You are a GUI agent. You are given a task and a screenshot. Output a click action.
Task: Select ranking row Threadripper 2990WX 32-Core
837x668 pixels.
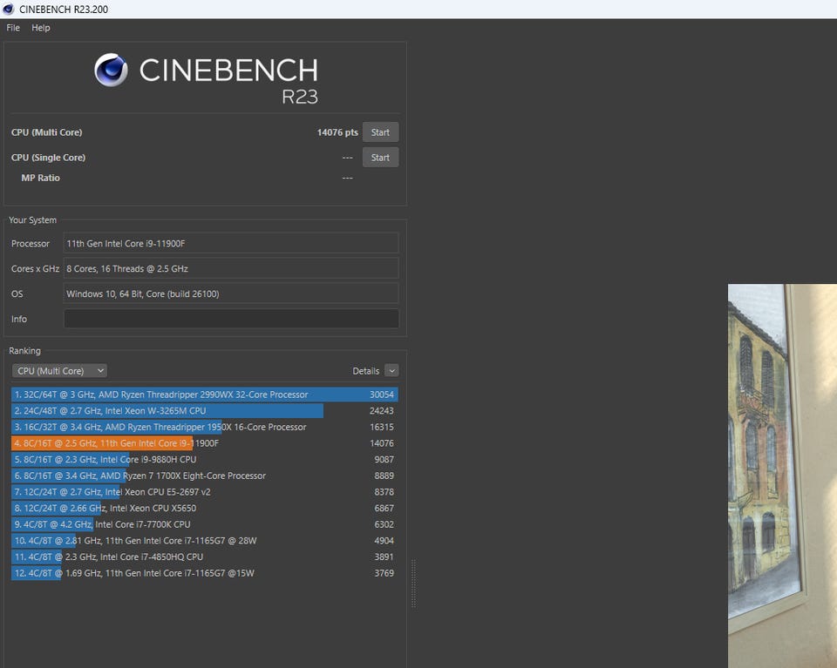tap(204, 395)
